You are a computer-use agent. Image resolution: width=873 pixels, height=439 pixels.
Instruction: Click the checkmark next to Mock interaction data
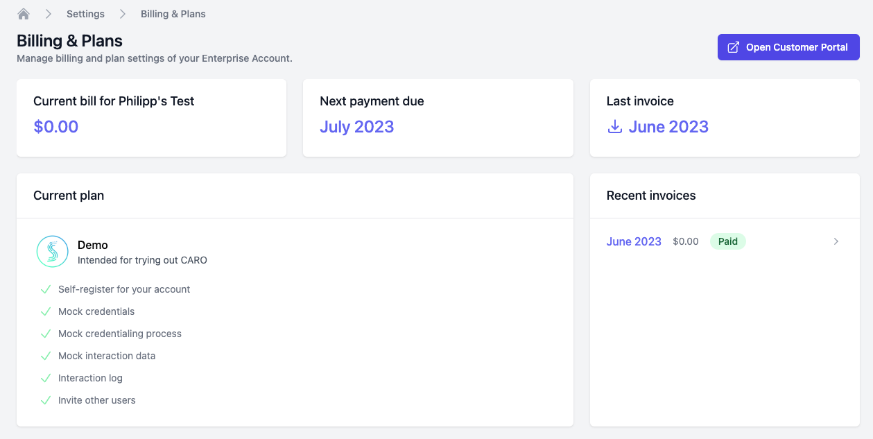(x=46, y=355)
